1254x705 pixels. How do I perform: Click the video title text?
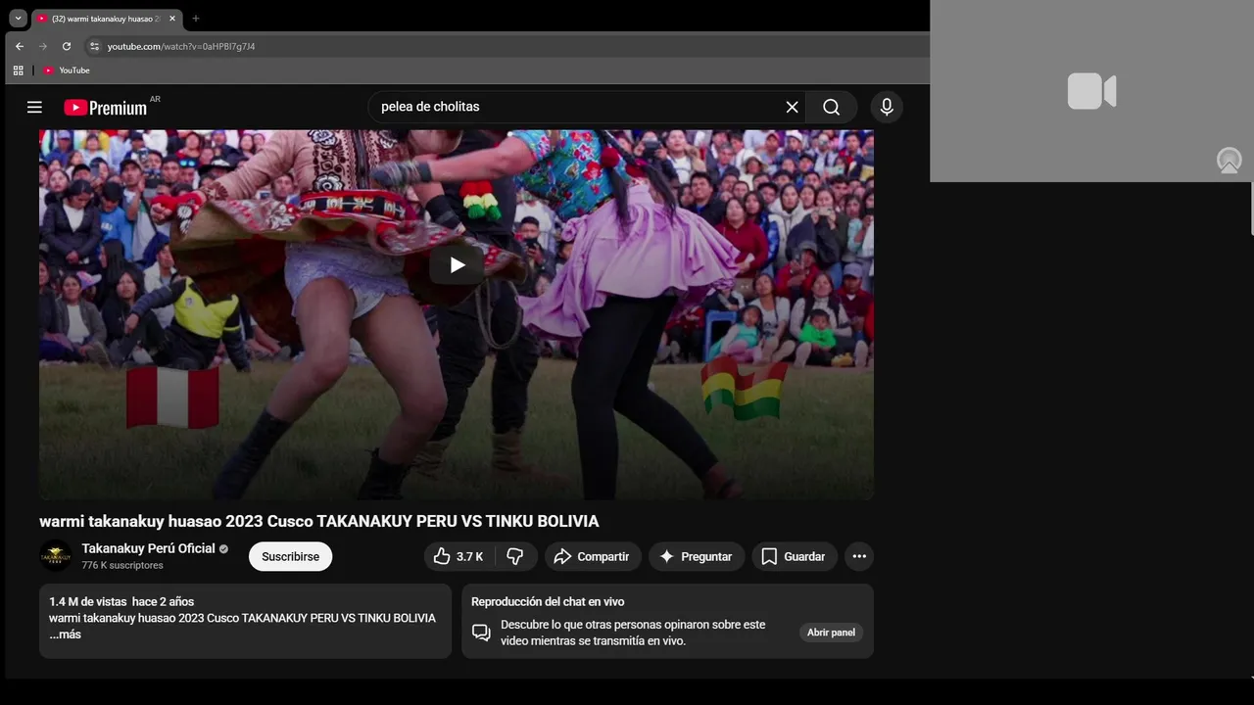319,521
